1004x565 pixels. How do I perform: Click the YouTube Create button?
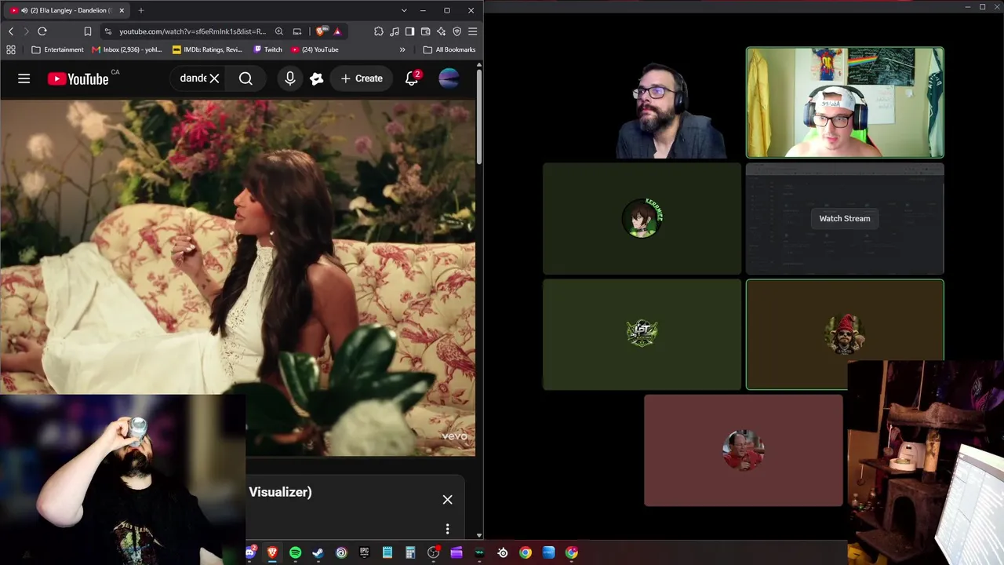click(362, 78)
